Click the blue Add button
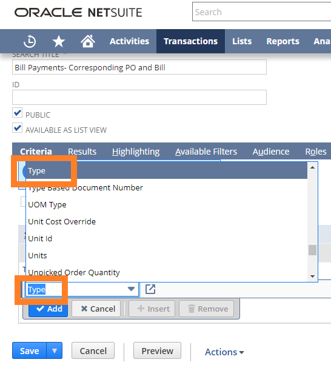This screenshot has width=331, height=368. (48, 309)
